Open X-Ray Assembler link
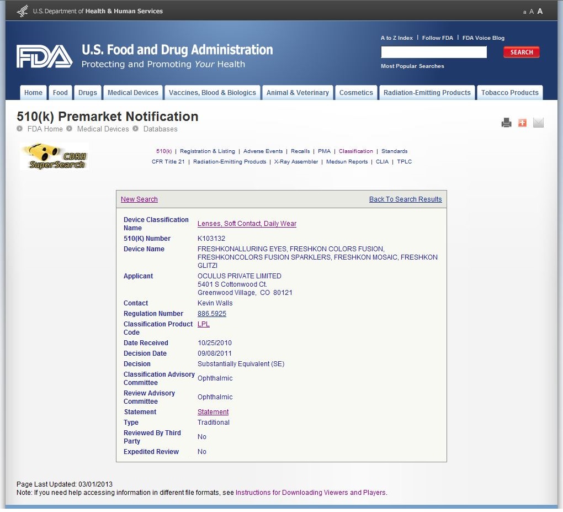Image resolution: width=563 pixels, height=512 pixels. (296, 162)
